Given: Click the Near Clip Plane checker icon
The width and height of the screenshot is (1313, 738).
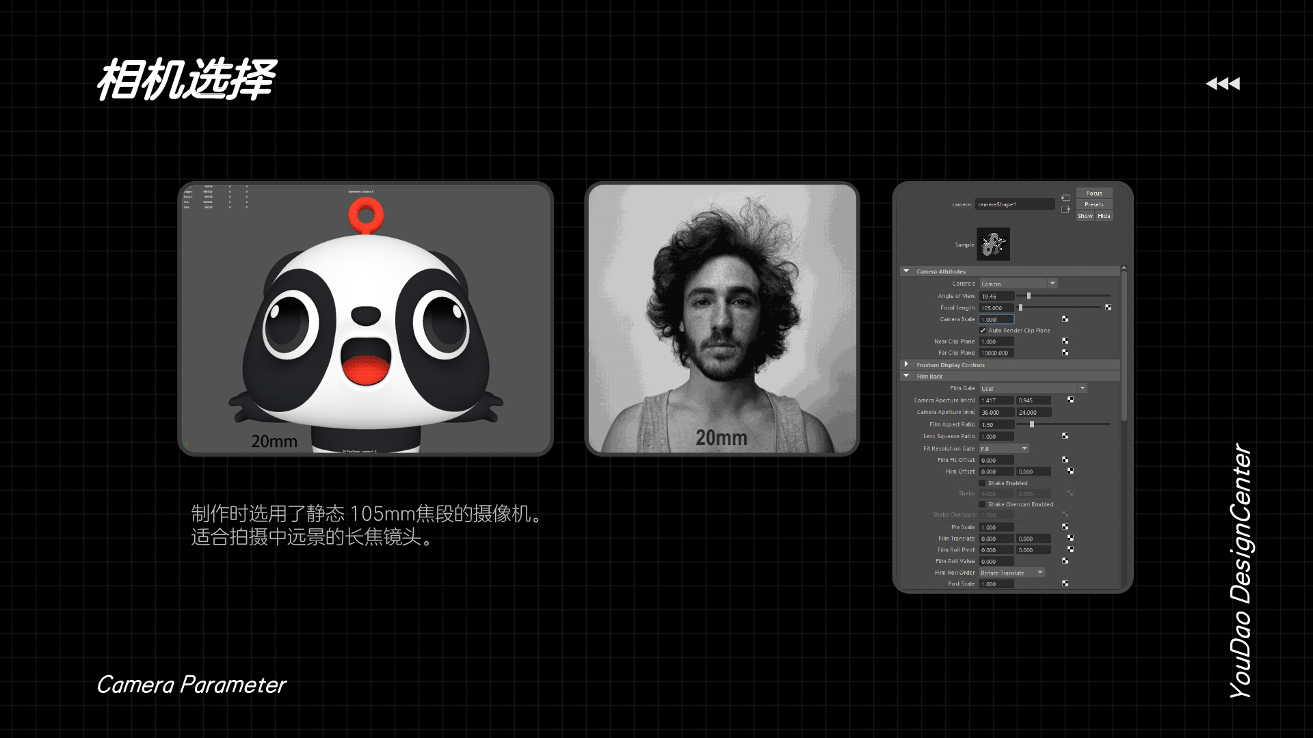Looking at the screenshot, I should click(x=1065, y=341).
